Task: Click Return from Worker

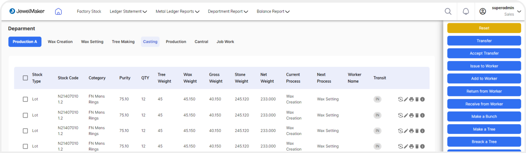Action: coord(484,91)
